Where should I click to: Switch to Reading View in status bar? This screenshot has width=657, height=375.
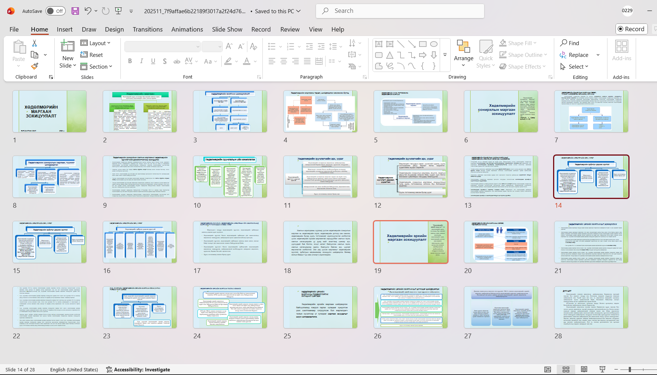pyautogui.click(x=584, y=369)
